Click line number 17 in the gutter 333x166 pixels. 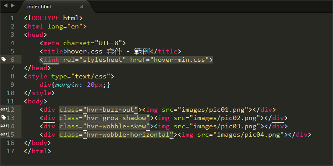click(x=11, y=151)
